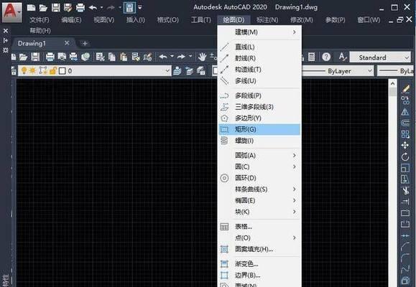416x287 pixels.
Task: Expand the 圆(C) submenu
Action: tap(259, 166)
